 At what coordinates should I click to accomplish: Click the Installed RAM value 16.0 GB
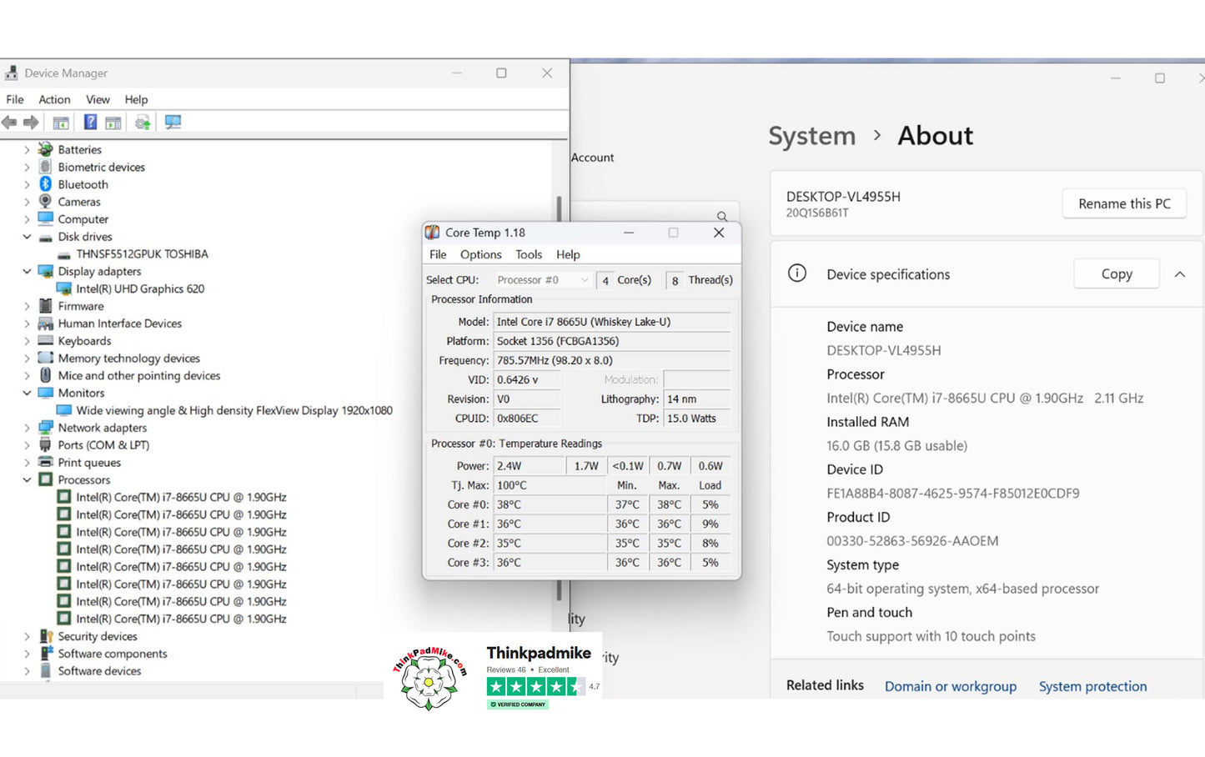(897, 446)
